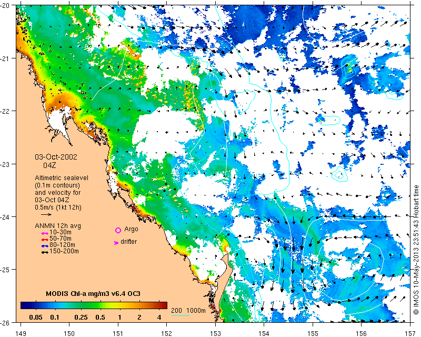Viewport: 421px width, 337px height.
Task: Click the green section of colorbar above 0.25
Action: 82,305
